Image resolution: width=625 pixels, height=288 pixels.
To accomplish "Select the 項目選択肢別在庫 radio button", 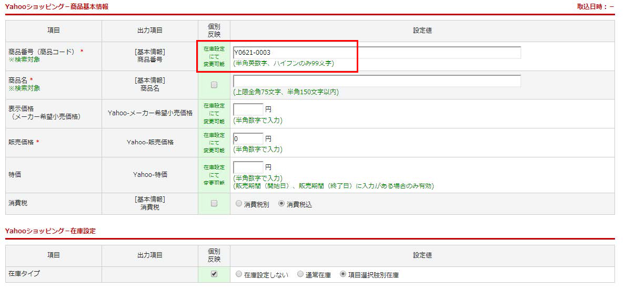I will pyautogui.click(x=343, y=274).
